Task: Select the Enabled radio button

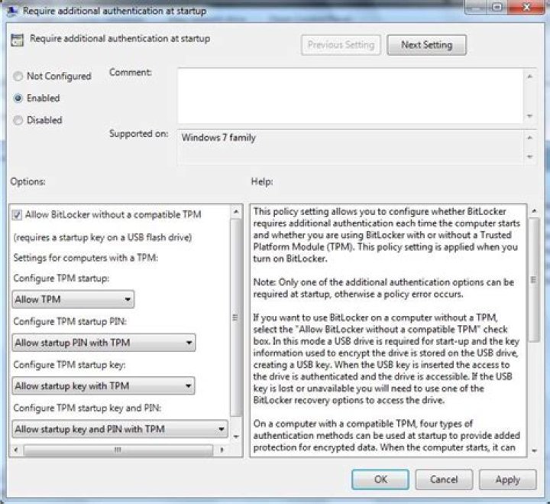Action: 18,99
